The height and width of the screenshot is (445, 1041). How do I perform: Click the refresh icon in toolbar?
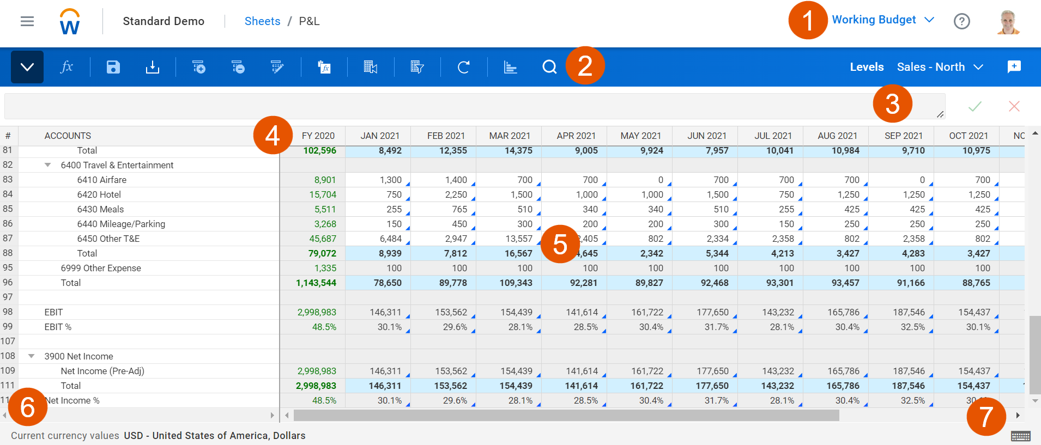tap(464, 67)
